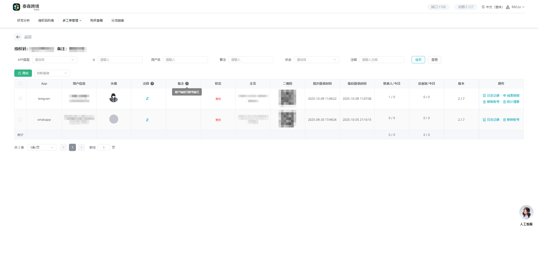Click the globe language icon
The image size is (538, 267).
483,7
